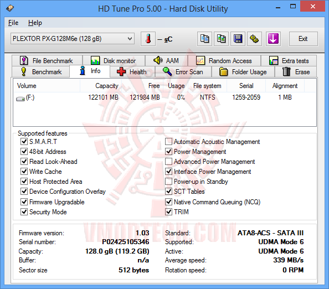Toggle Advanced Power Management checkbox
This screenshot has height=289, width=329.
168,161
